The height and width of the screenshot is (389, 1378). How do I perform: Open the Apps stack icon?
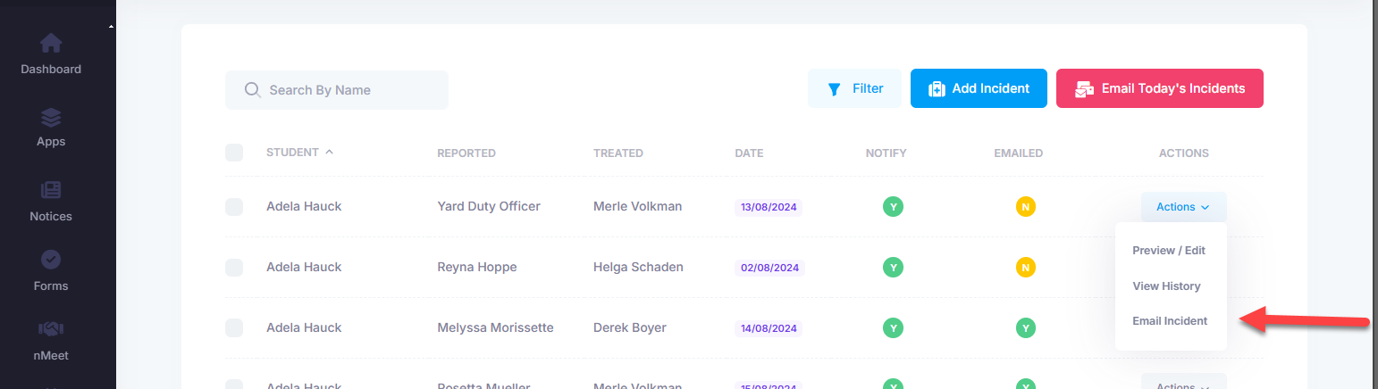coord(51,117)
